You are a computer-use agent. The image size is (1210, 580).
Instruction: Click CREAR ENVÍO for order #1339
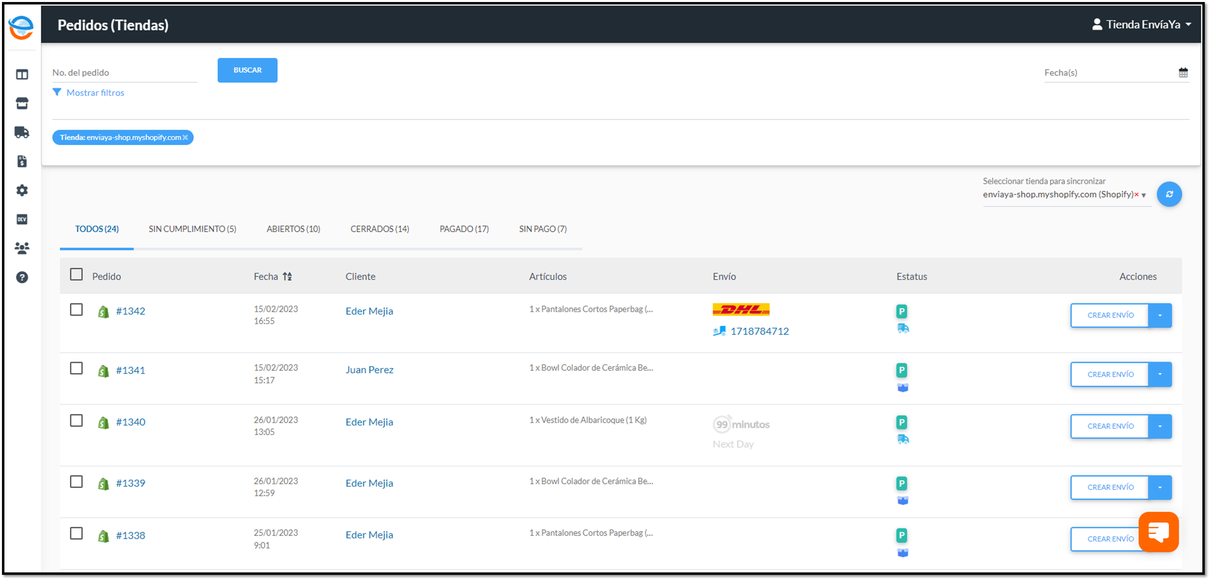coord(1109,488)
